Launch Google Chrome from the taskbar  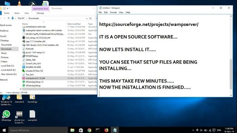click(89, 130)
